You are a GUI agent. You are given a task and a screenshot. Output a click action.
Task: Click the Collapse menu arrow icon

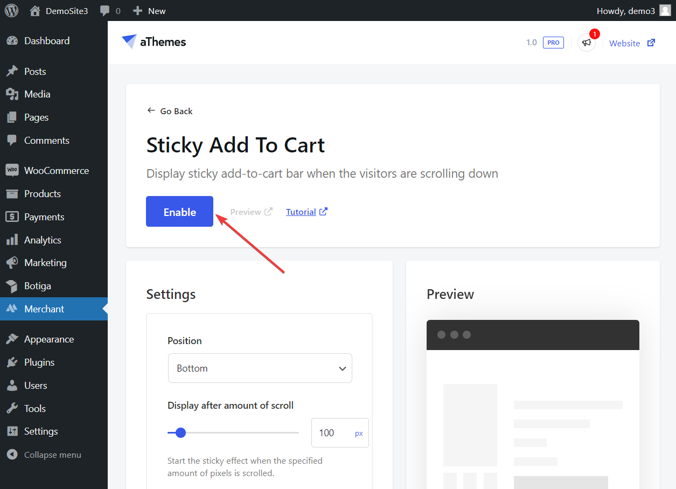point(12,455)
